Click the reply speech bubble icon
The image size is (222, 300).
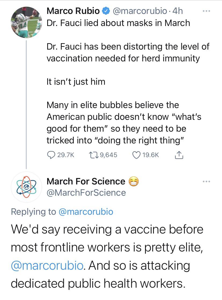51,155
